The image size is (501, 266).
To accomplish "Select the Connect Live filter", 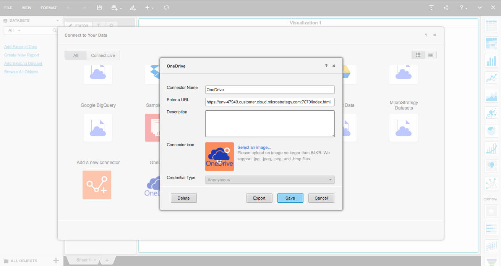I will click(x=103, y=56).
